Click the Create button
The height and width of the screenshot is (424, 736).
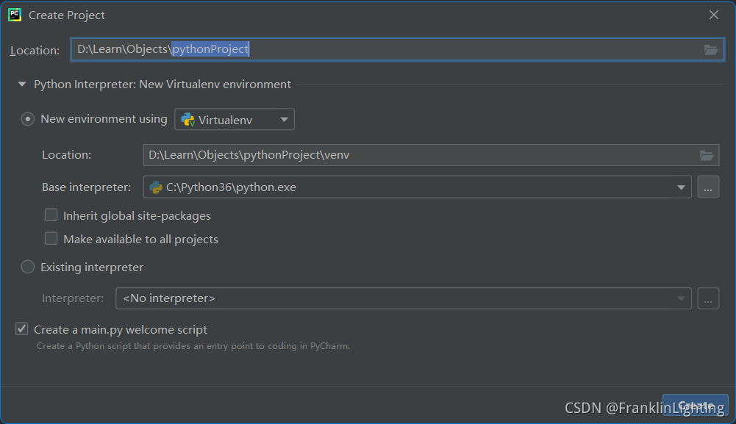[x=695, y=405]
